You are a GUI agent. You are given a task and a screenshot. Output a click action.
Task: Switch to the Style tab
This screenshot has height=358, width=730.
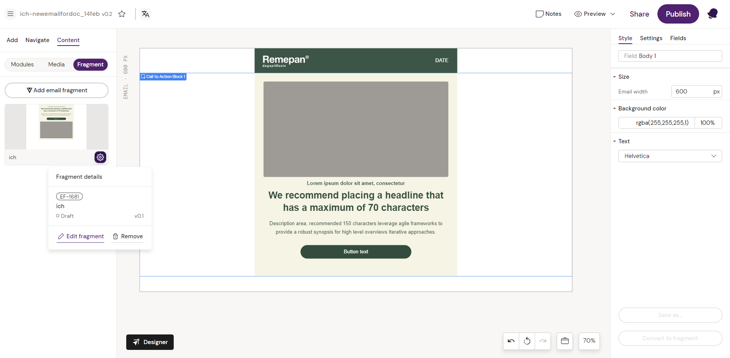click(625, 38)
